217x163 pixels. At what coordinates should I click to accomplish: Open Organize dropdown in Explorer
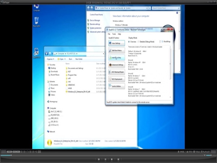pyautogui.click(x=50, y=59)
